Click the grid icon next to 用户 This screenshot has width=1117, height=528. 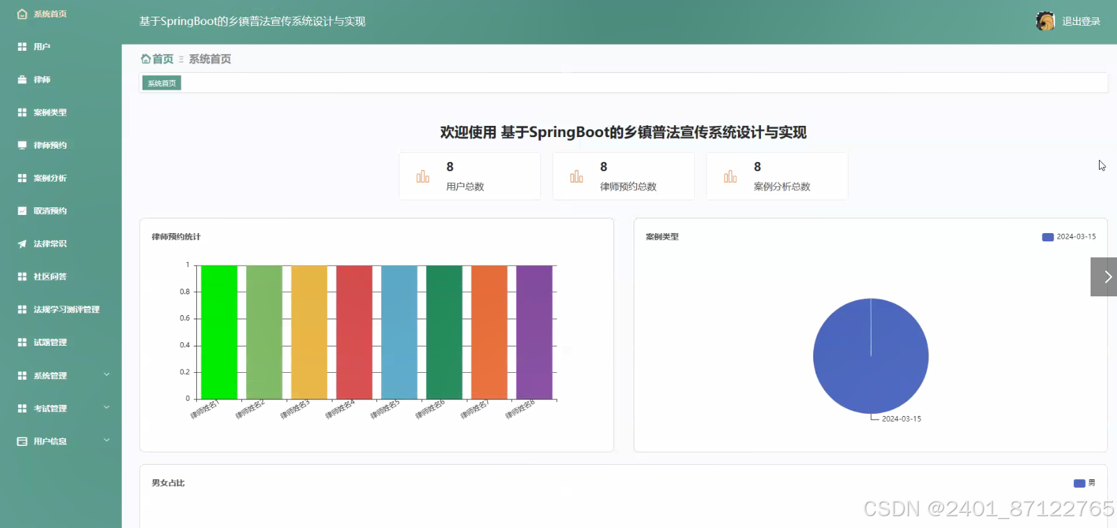point(22,47)
